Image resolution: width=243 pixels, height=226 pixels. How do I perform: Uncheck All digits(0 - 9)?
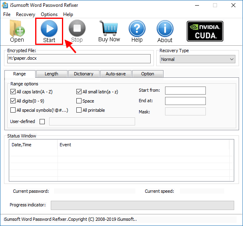tap(13, 101)
